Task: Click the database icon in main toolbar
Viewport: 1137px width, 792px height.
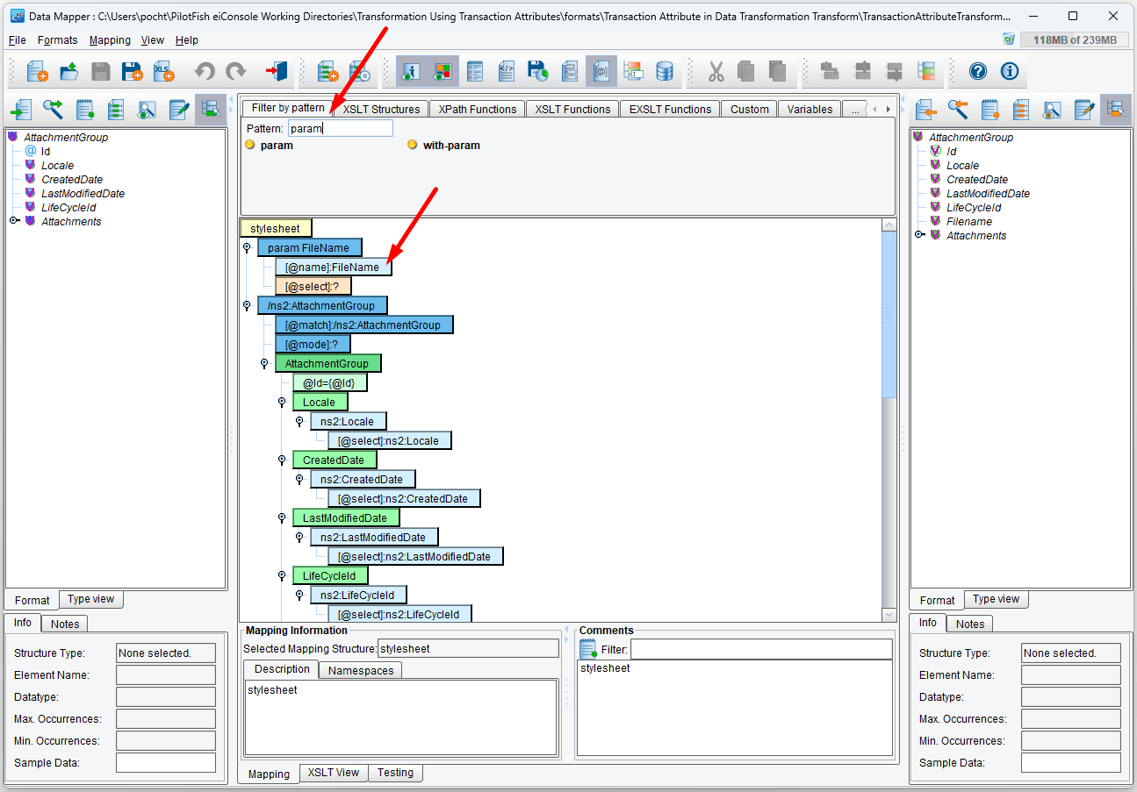Action: click(x=665, y=71)
